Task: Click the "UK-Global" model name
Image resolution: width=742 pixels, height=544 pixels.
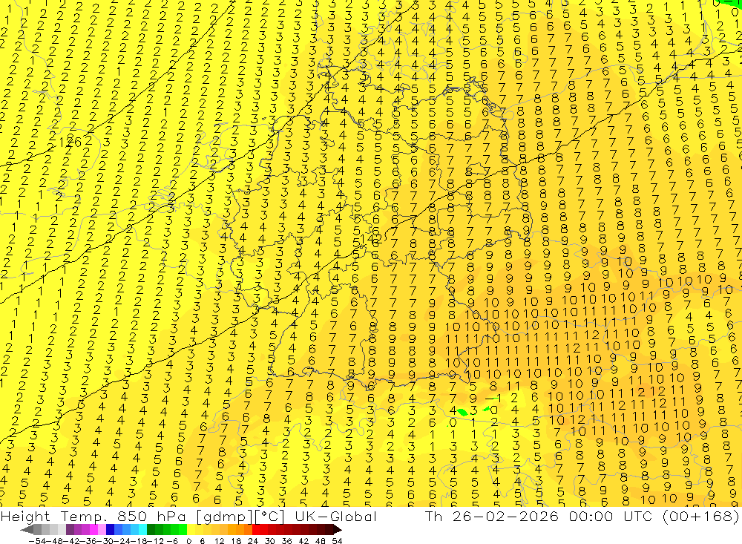Action: [x=335, y=516]
